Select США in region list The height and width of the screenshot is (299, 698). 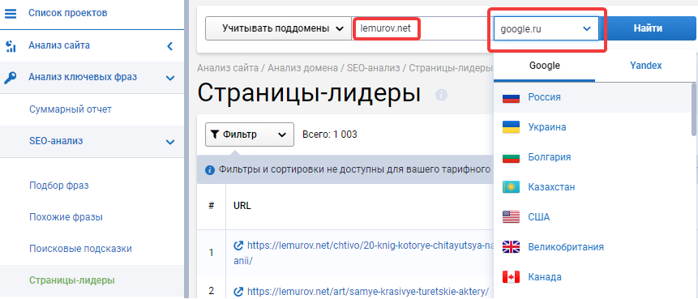tap(538, 217)
